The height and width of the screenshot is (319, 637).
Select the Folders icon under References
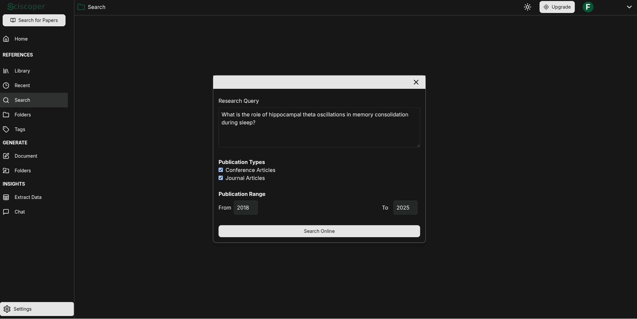point(6,115)
